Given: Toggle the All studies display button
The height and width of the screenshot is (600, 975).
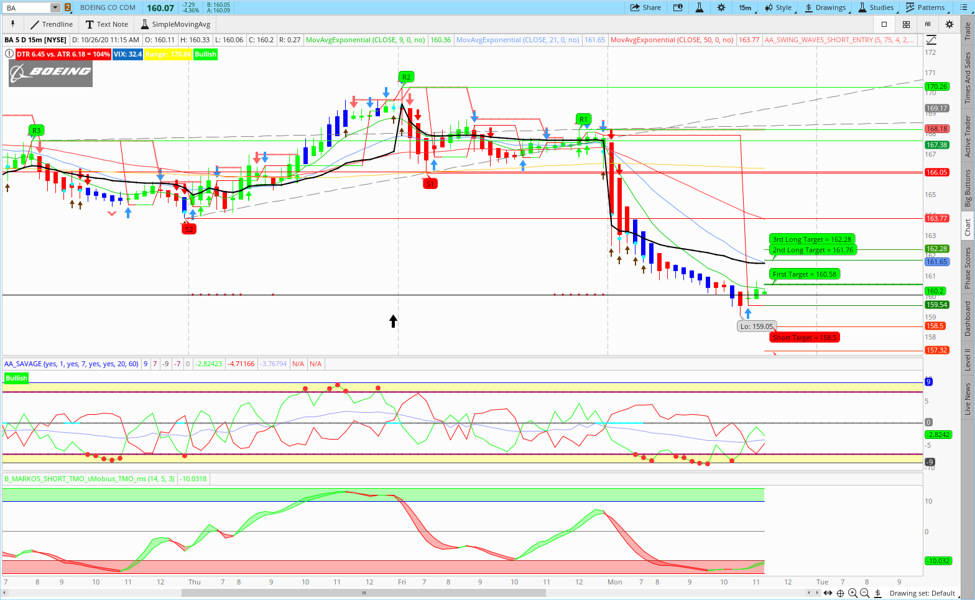Looking at the screenshot, I should point(928,24).
